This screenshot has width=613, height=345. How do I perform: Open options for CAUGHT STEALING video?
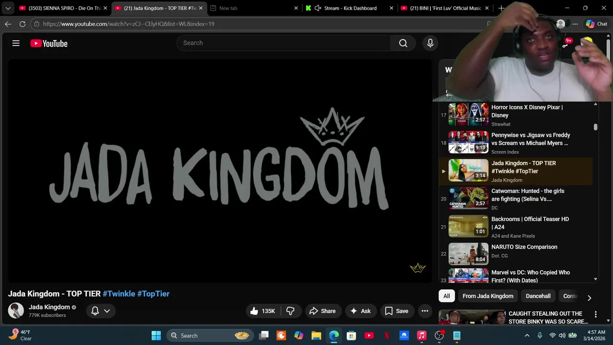tap(596, 314)
